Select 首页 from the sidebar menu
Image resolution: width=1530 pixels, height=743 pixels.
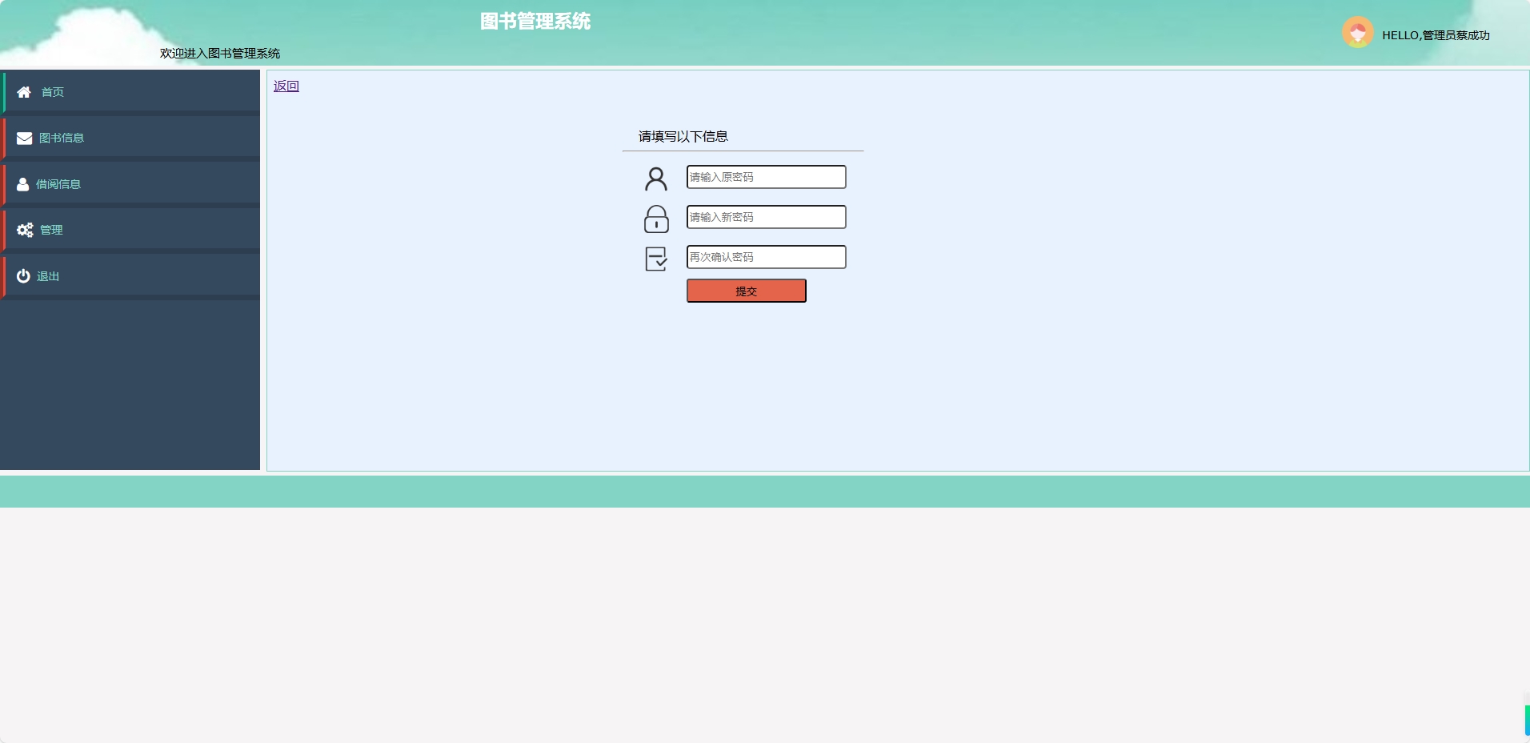53,92
